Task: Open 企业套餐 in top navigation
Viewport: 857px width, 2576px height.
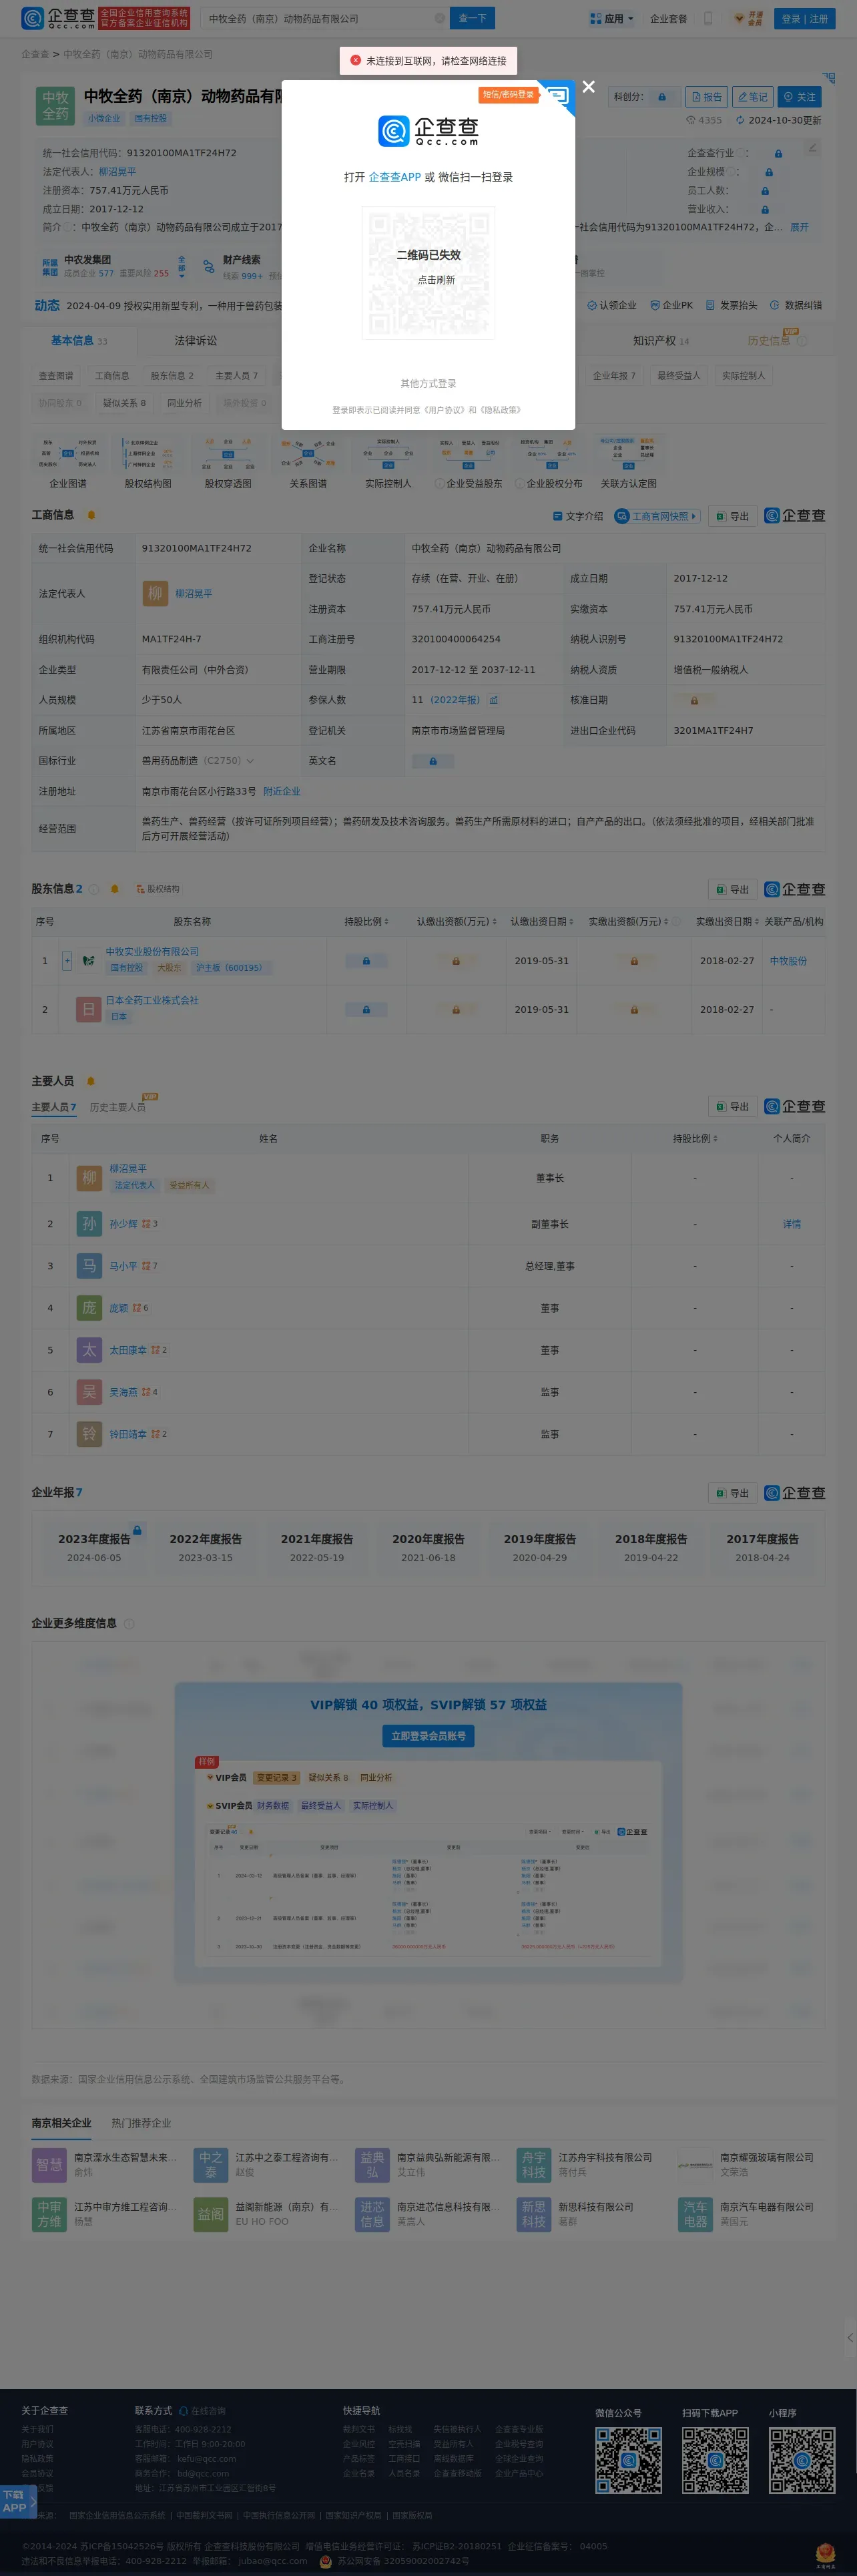Action: point(668,18)
